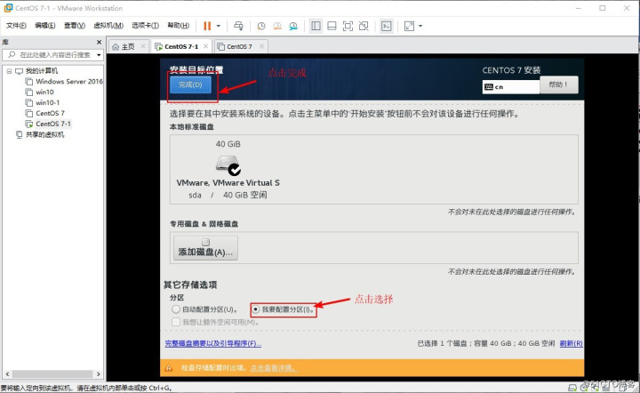Select 共享的虚拟机 in the library

(x=44, y=134)
